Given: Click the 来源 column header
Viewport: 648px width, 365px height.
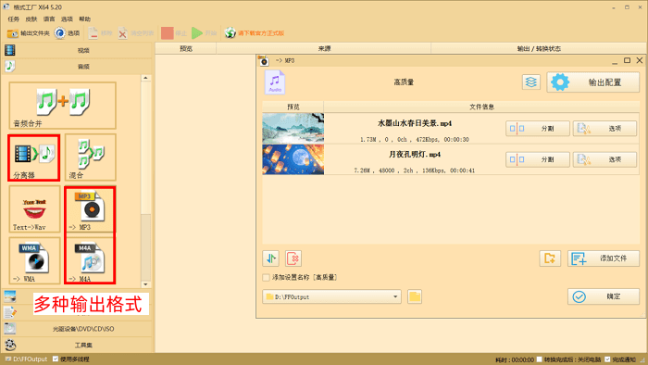Looking at the screenshot, I should (324, 49).
